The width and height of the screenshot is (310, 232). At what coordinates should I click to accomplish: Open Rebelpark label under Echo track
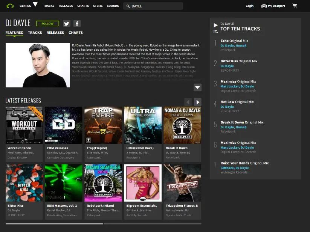[228, 50]
